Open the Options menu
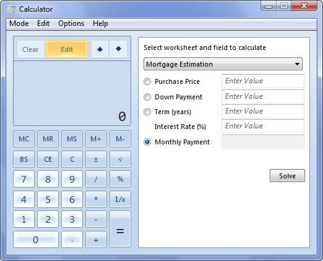323x261 pixels. (x=71, y=23)
